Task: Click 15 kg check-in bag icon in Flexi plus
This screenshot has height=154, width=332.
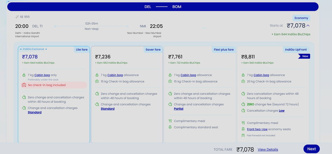Action: tap(170, 81)
